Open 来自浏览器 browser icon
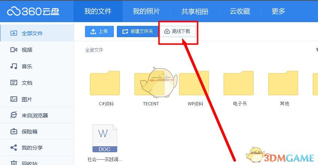This screenshot has width=318, height=165. (x=14, y=115)
